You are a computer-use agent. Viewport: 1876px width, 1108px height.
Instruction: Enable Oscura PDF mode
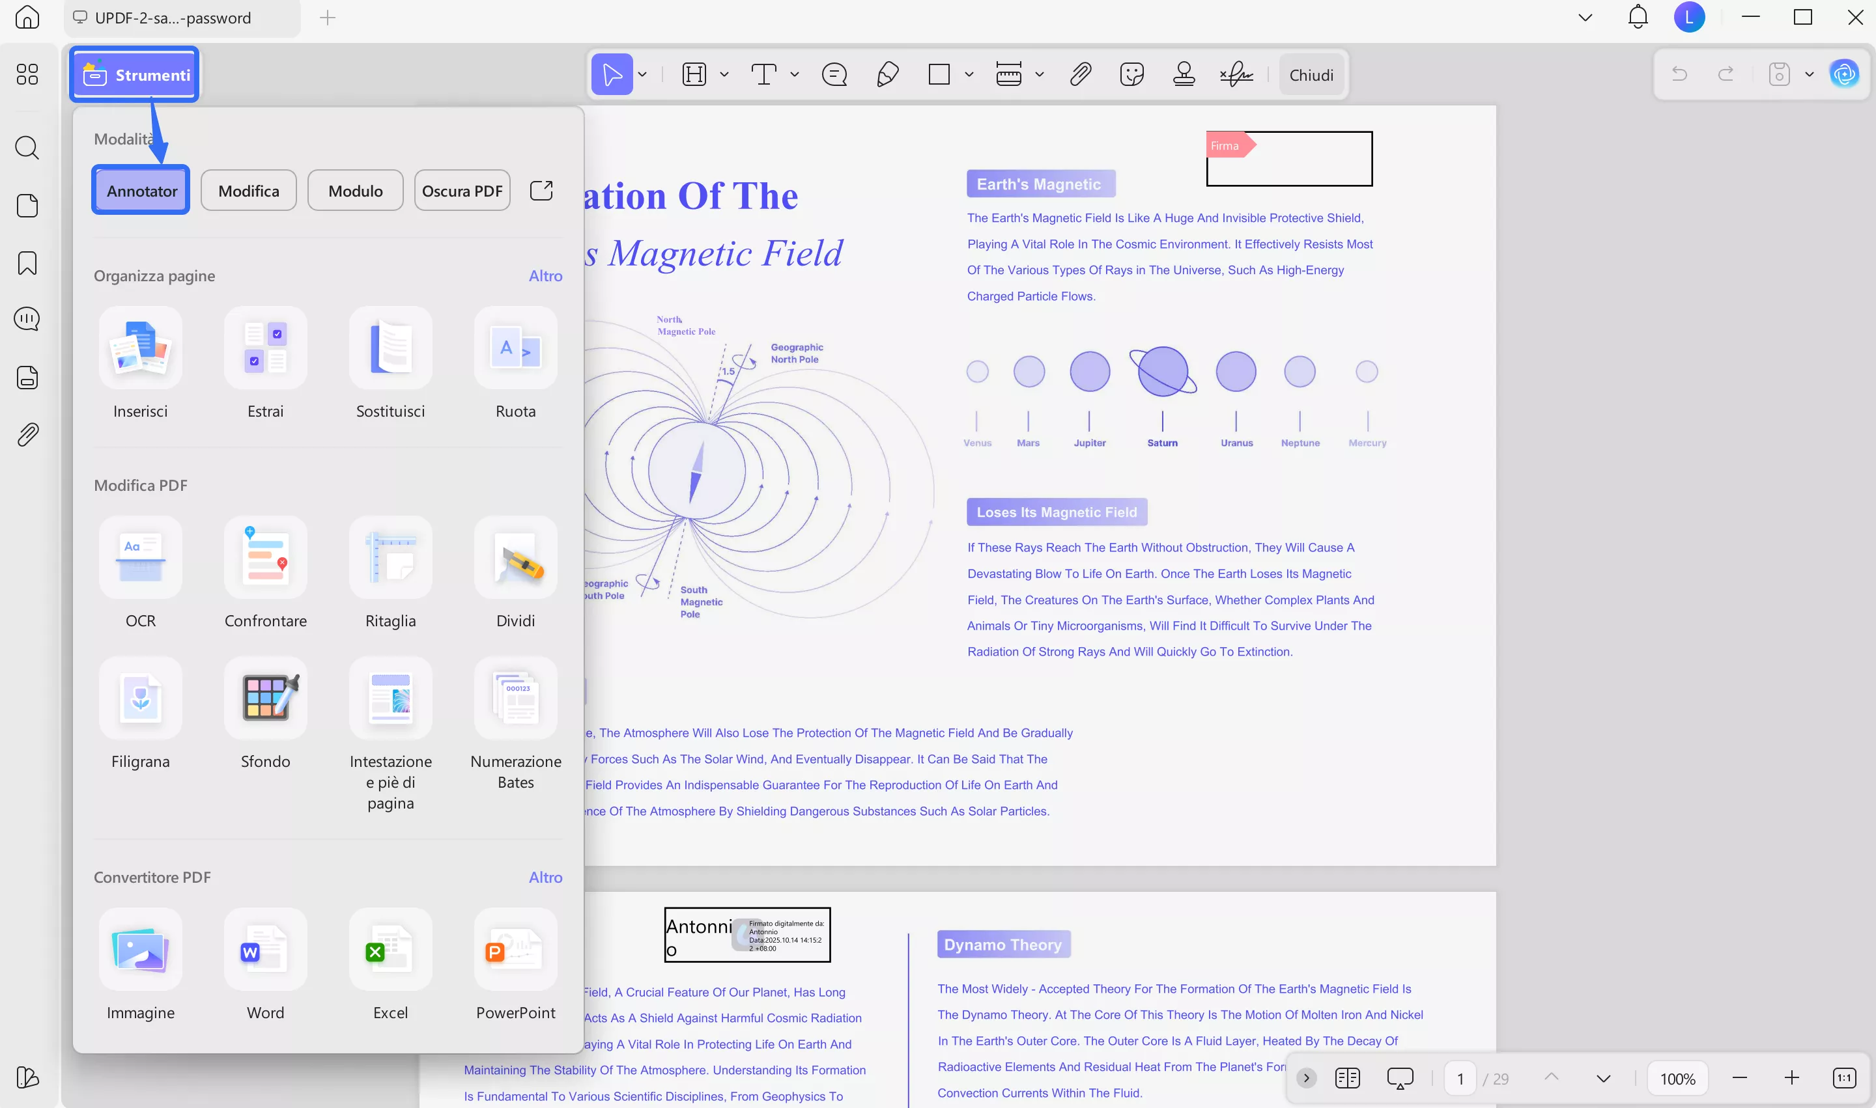462,191
